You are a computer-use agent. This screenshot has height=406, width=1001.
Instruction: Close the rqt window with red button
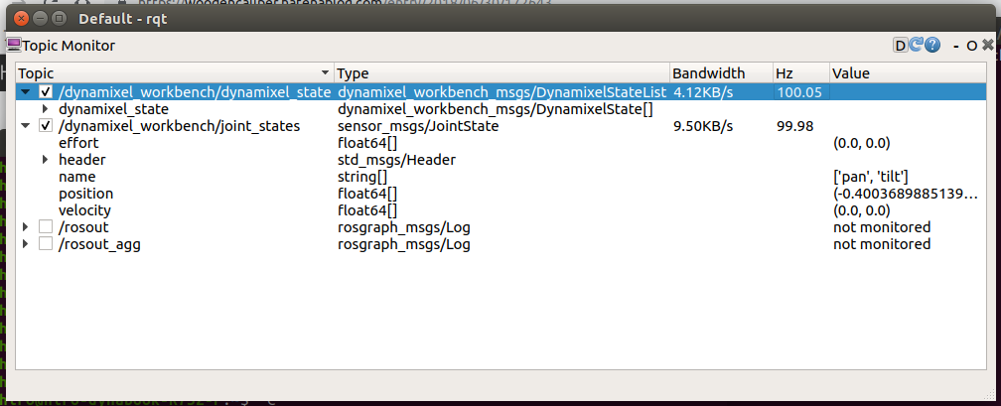[21, 19]
